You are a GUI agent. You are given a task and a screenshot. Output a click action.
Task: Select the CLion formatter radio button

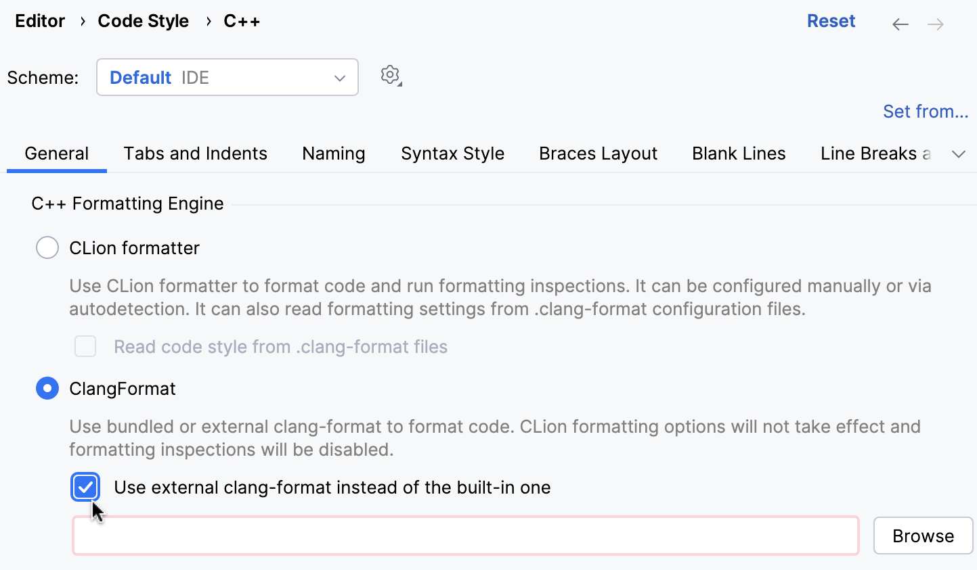[47, 247]
